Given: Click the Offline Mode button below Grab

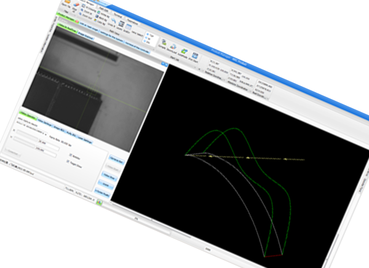Looking at the screenshot, I should point(103,192).
